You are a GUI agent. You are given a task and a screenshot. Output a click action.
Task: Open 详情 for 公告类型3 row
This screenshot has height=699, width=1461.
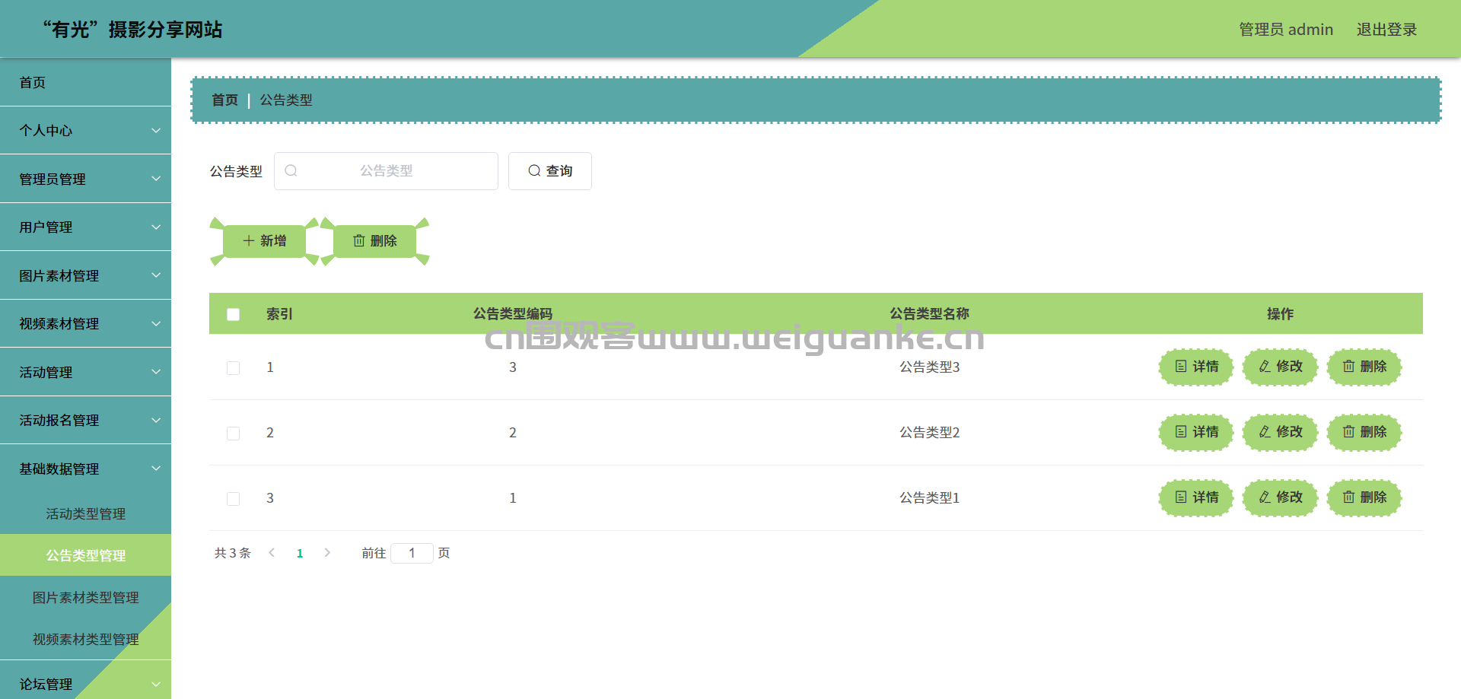tap(1196, 367)
